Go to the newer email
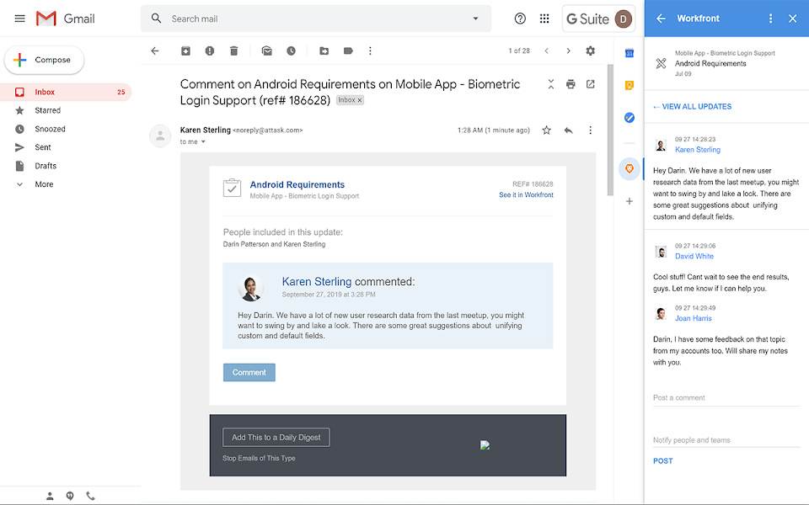The height and width of the screenshot is (505, 809). 546,50
